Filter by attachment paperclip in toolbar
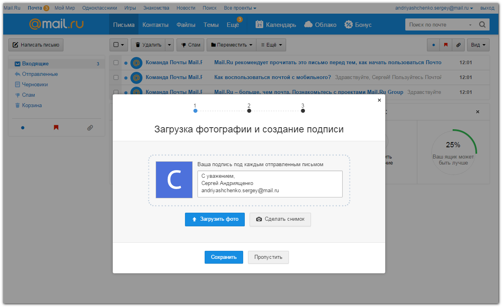 pyautogui.click(x=458, y=45)
